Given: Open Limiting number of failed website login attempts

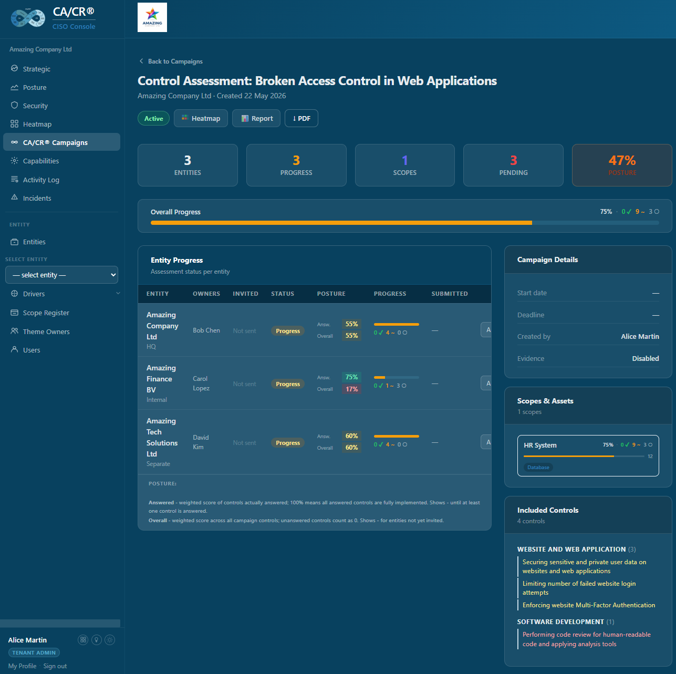Looking at the screenshot, I should click(579, 588).
